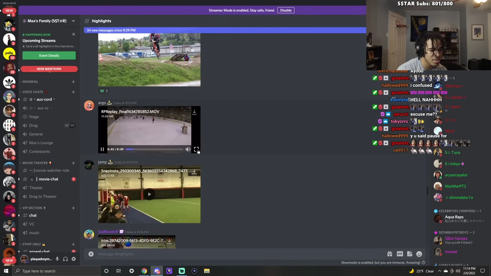
Task: Open the emoji picker
Action: [x=419, y=254]
